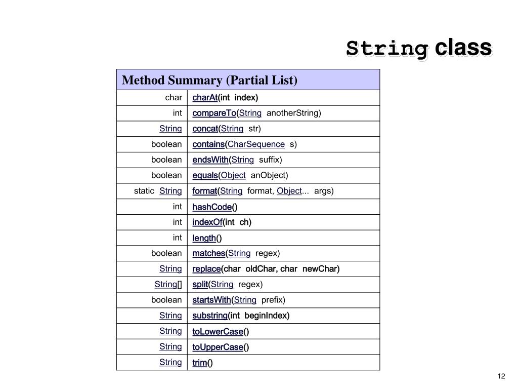
Task: Open the substring method link
Action: click(x=210, y=316)
